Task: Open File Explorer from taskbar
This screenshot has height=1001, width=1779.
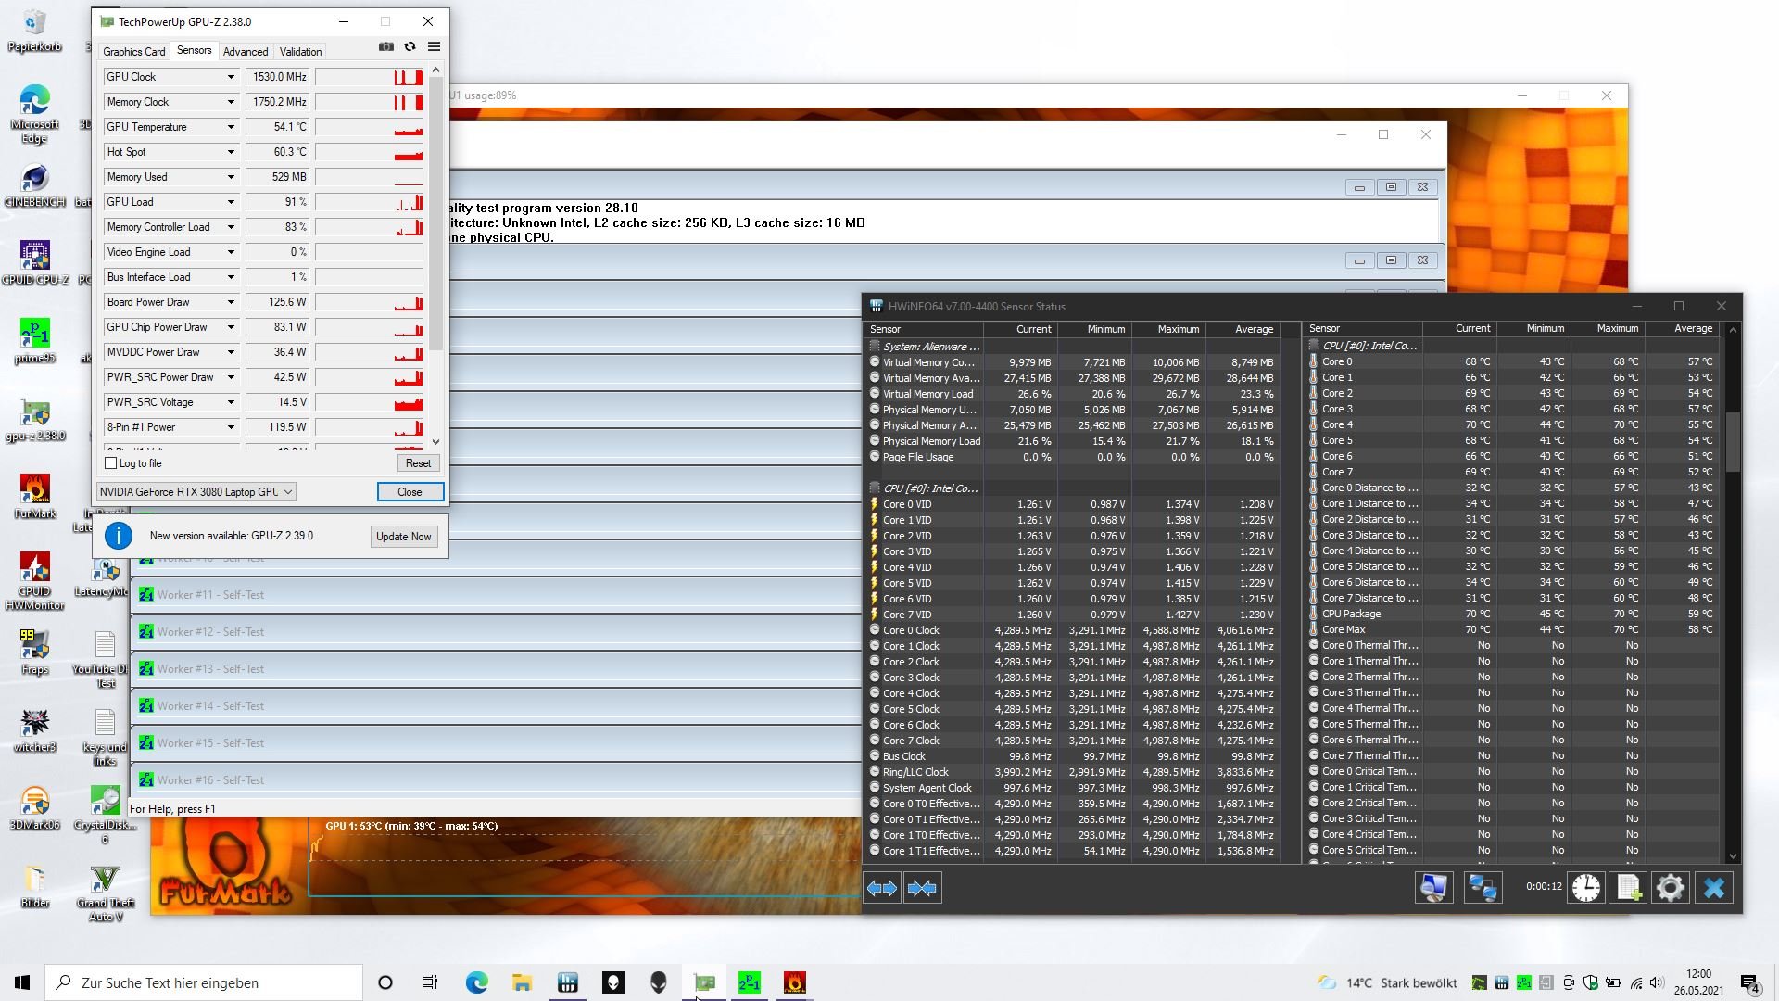Action: (523, 982)
